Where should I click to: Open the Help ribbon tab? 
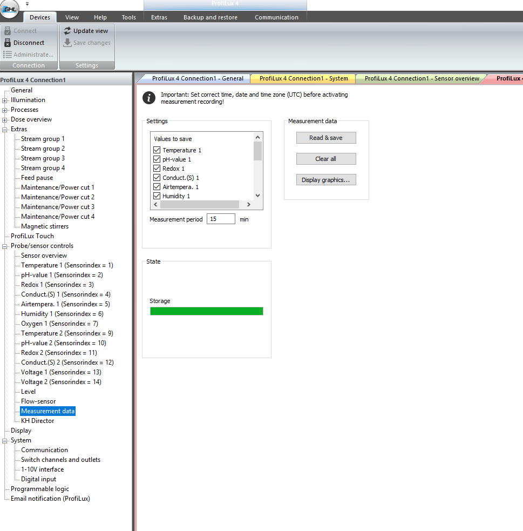[100, 17]
